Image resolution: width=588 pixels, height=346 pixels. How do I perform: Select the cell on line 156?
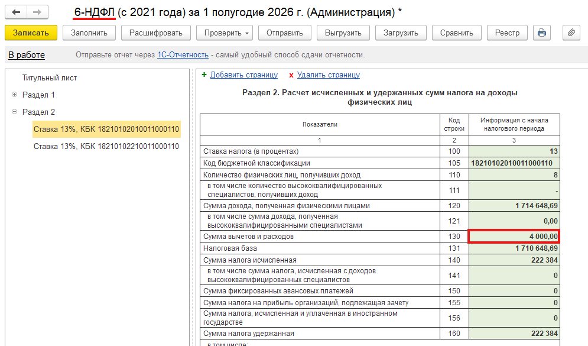coord(514,318)
